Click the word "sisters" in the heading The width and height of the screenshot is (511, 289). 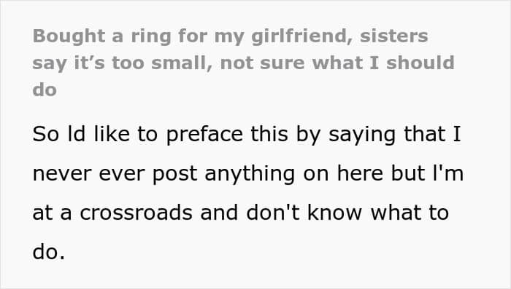(x=394, y=36)
